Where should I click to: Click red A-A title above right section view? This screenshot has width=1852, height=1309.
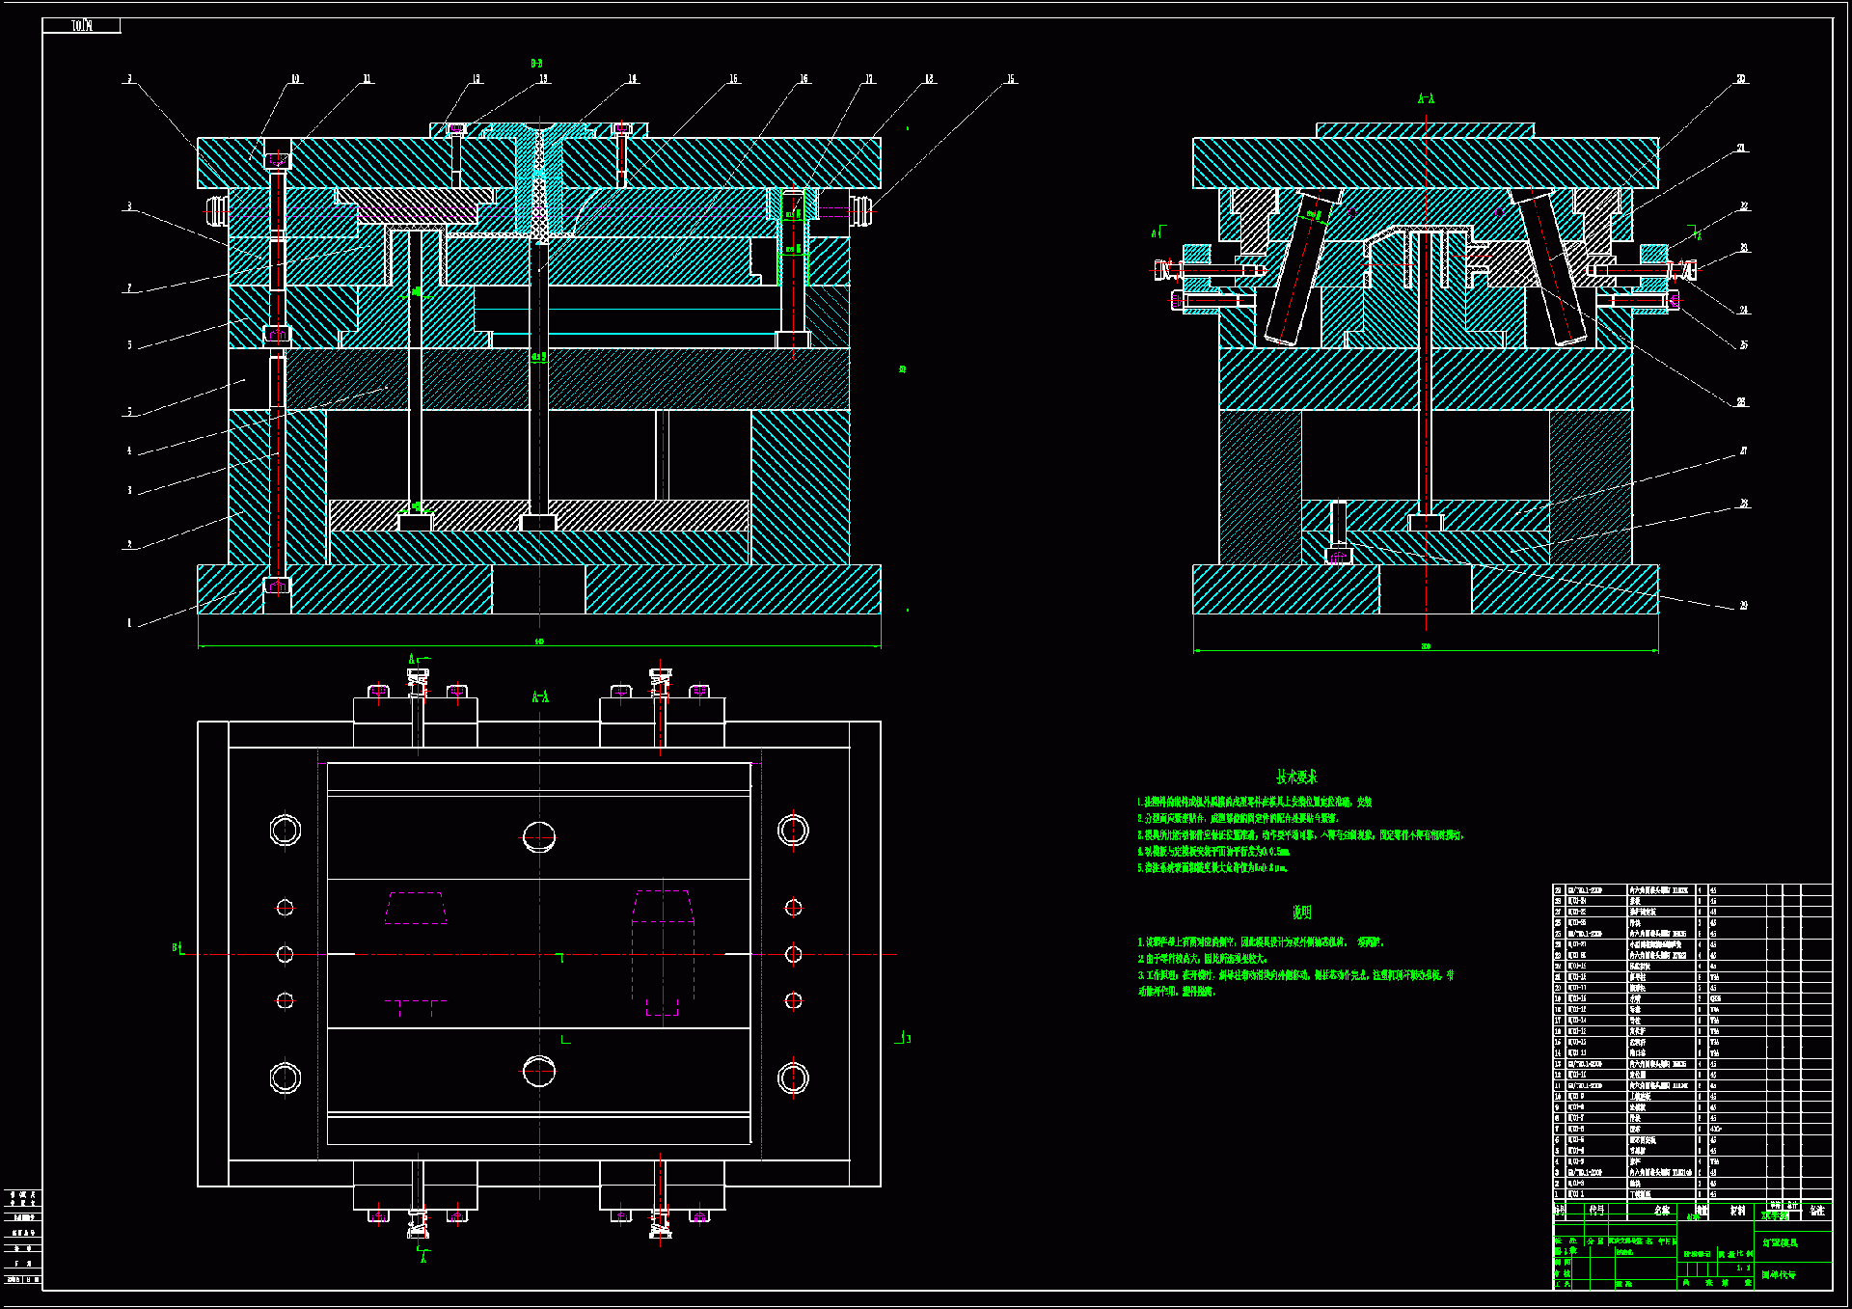[x=1426, y=98]
